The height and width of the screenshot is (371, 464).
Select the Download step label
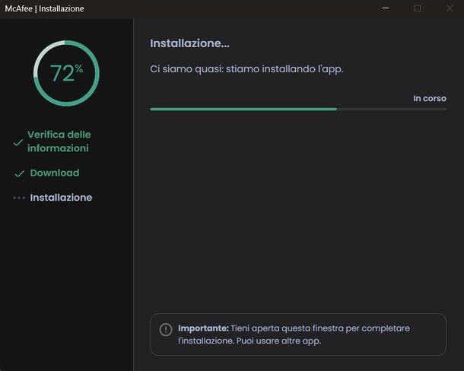pos(55,173)
